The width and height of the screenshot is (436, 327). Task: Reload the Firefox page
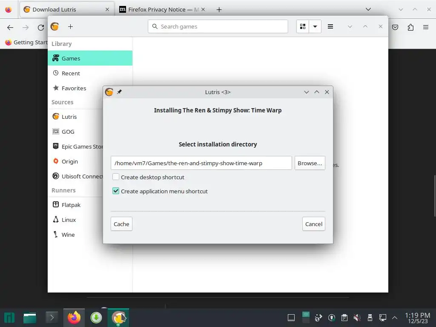pyautogui.click(x=41, y=27)
